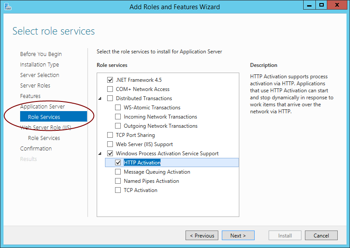Collapse Windows Process Activation Service Support node
The width and height of the screenshot is (350, 248).
(x=100, y=154)
